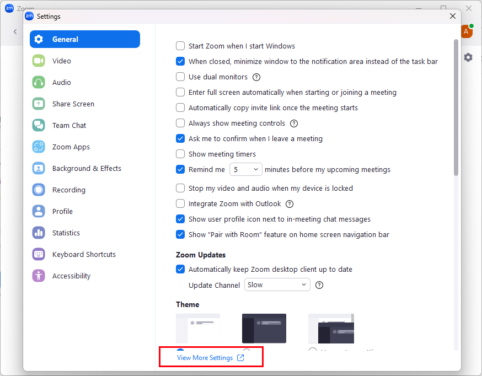This screenshot has height=376, width=482.
Task: Open the reminder minutes dropdown
Action: pos(245,169)
